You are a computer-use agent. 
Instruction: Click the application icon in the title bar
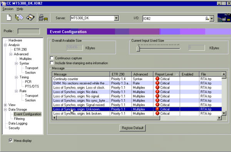pyautogui.click(x=3, y=3)
